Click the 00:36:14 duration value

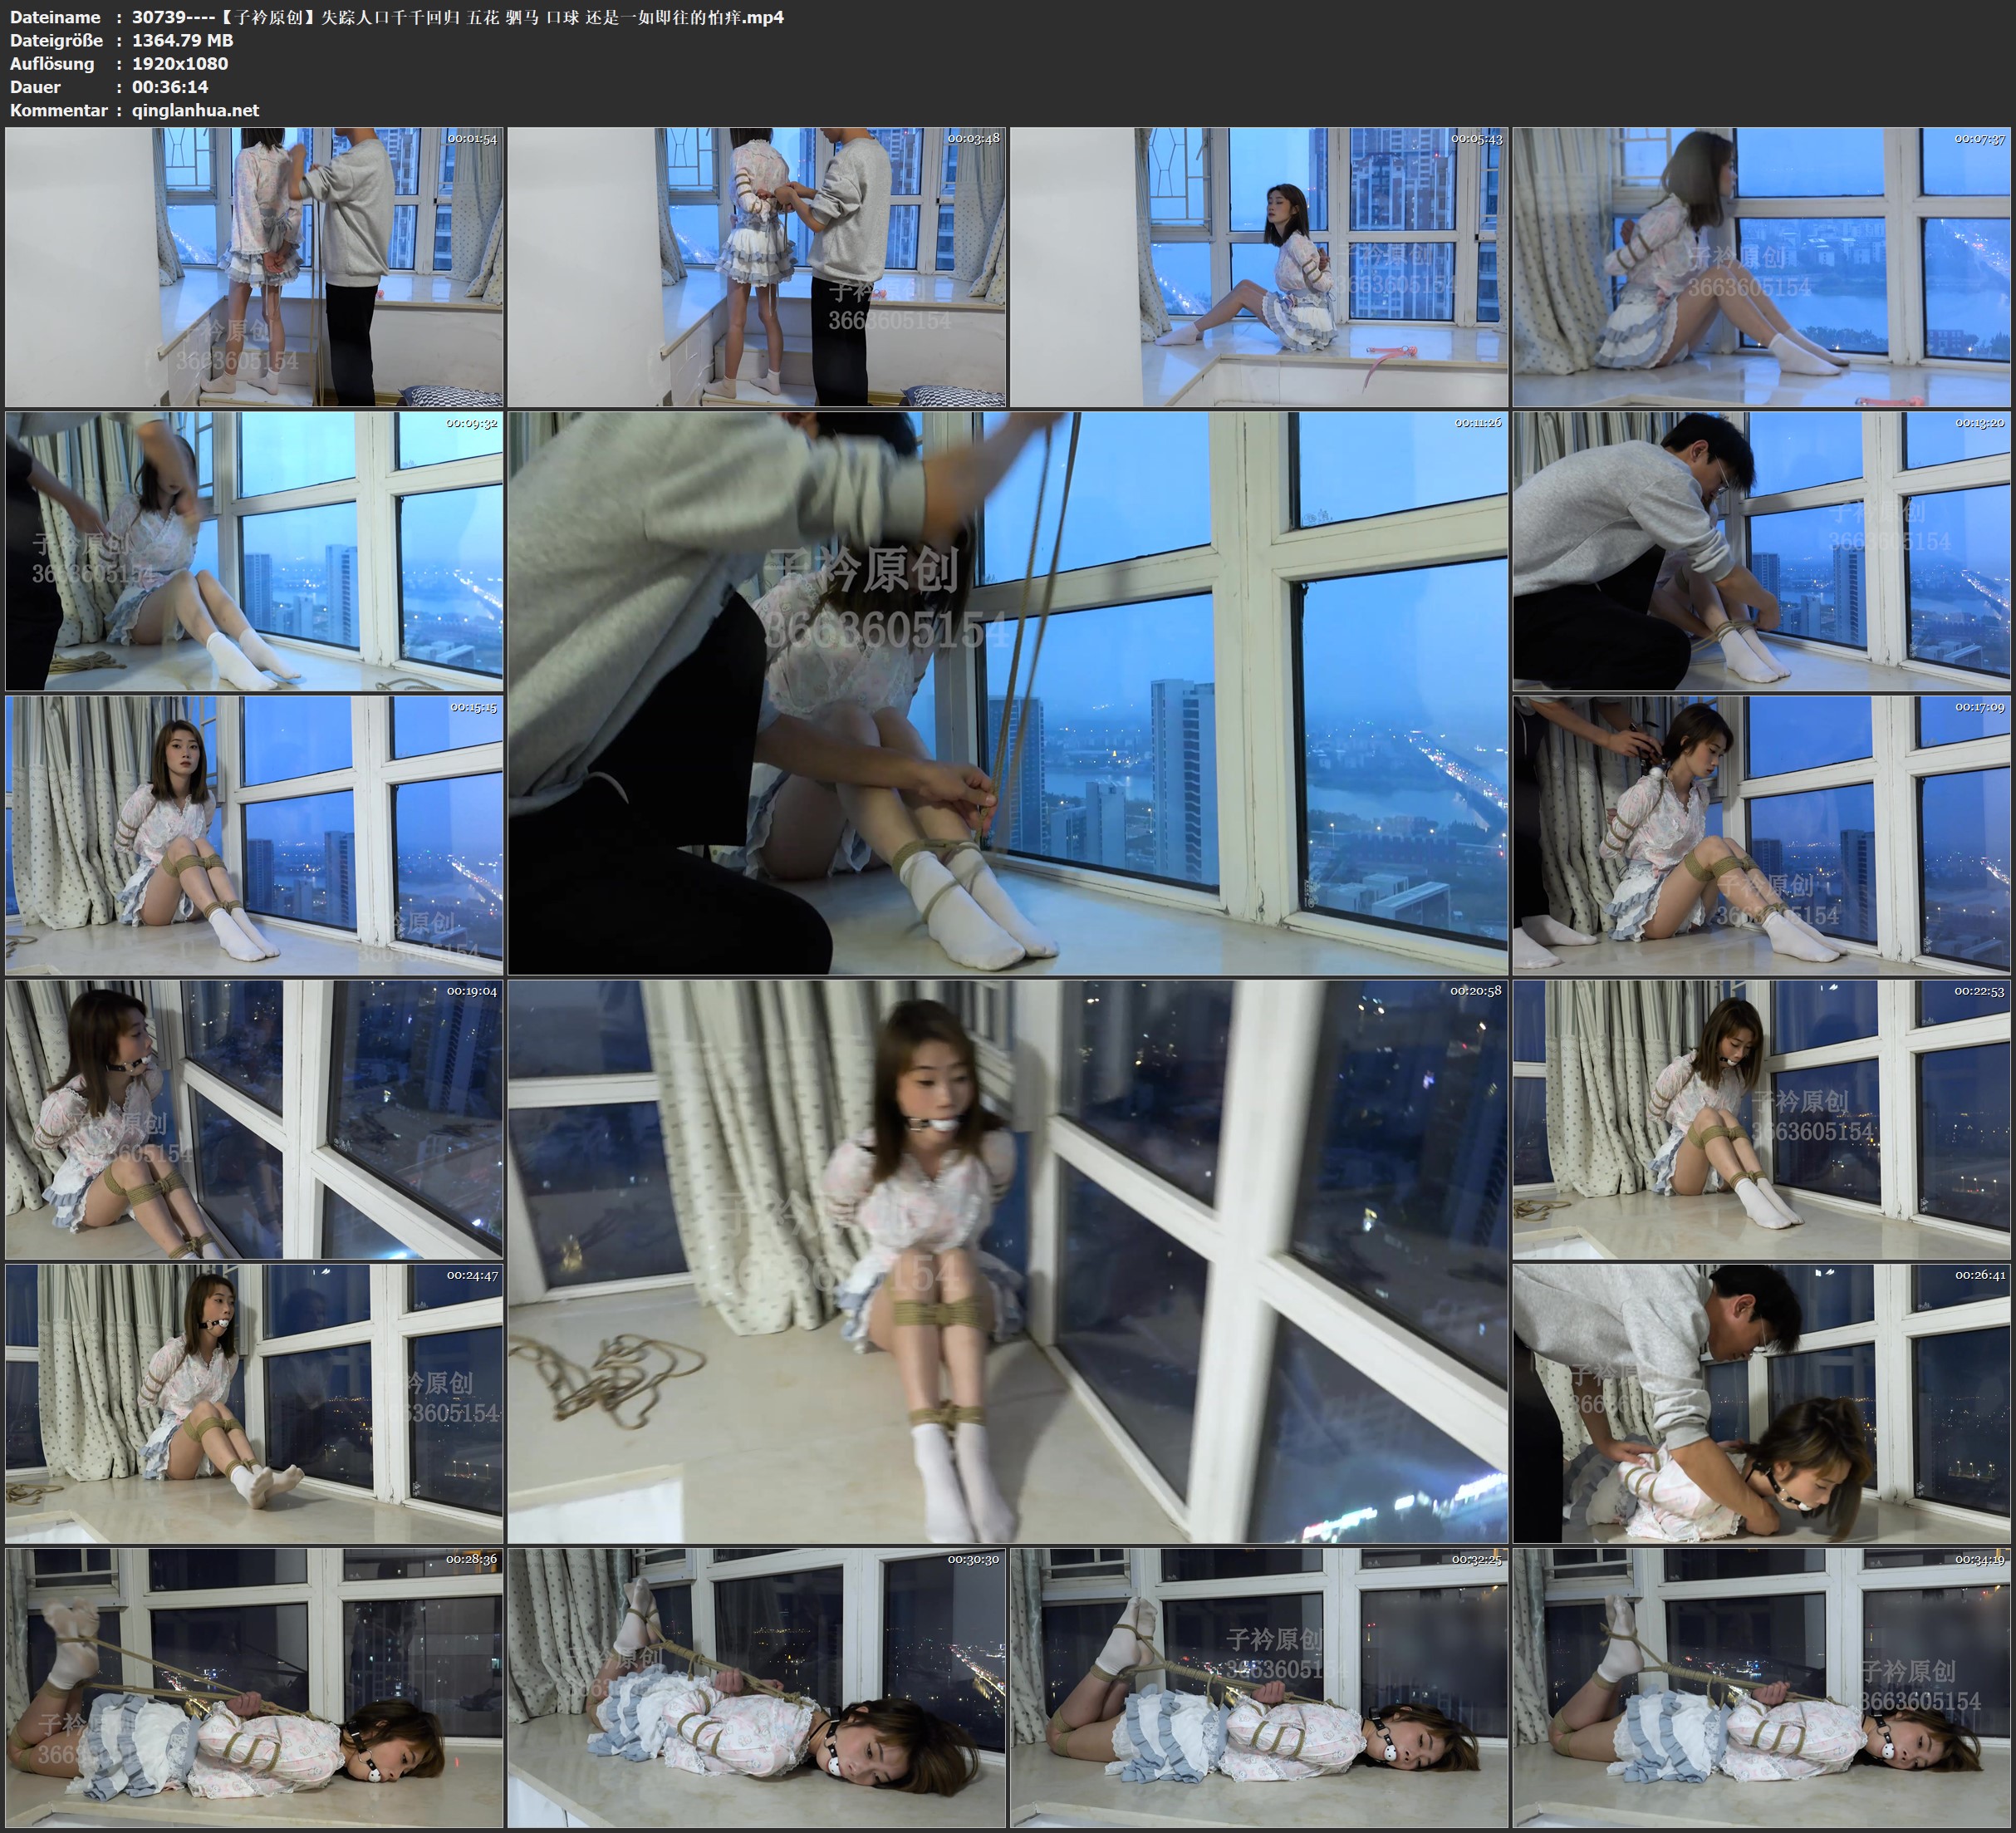(170, 87)
